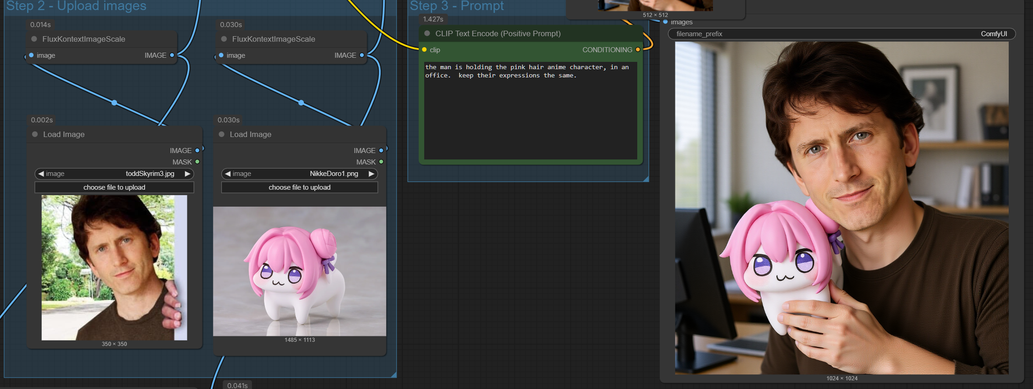Click the 512 × 512 size label
The width and height of the screenshot is (1033, 389).
[655, 15]
